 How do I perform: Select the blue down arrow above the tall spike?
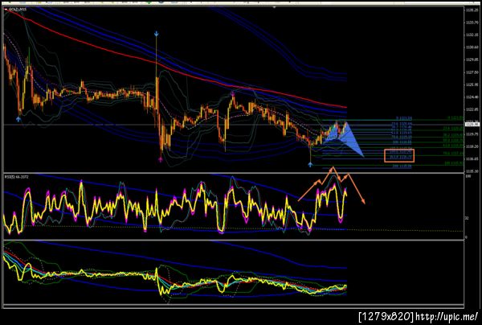coord(157,34)
